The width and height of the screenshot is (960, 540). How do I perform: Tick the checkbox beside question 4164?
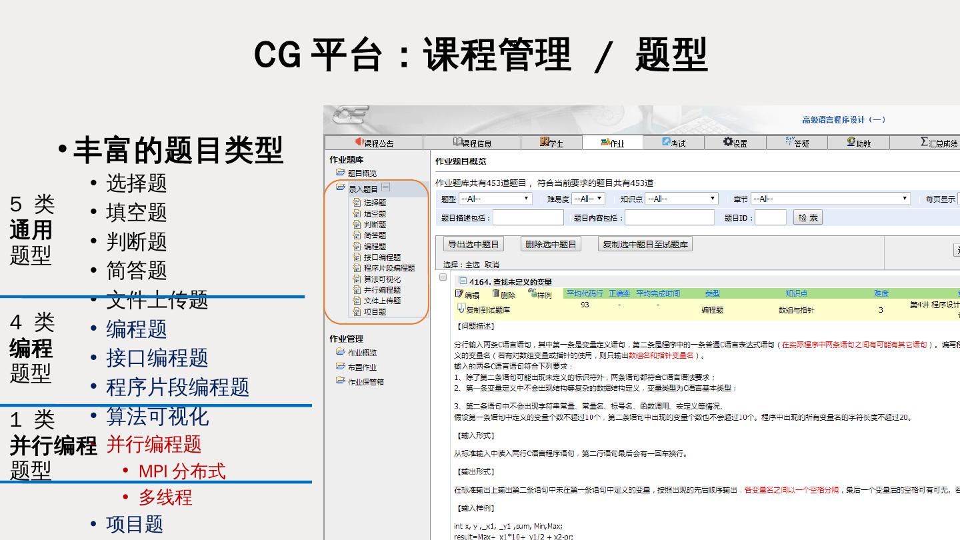[443, 277]
